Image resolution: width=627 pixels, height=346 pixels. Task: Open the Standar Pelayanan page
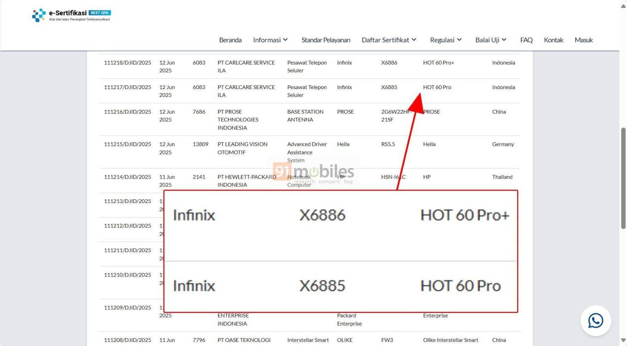point(326,40)
